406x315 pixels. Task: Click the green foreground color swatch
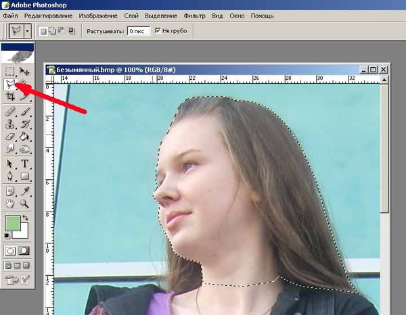click(x=12, y=223)
